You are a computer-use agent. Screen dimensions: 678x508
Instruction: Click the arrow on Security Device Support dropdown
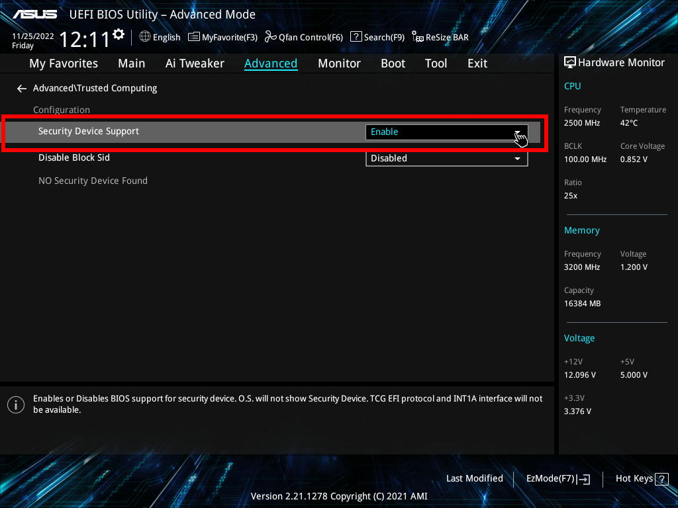(x=517, y=132)
